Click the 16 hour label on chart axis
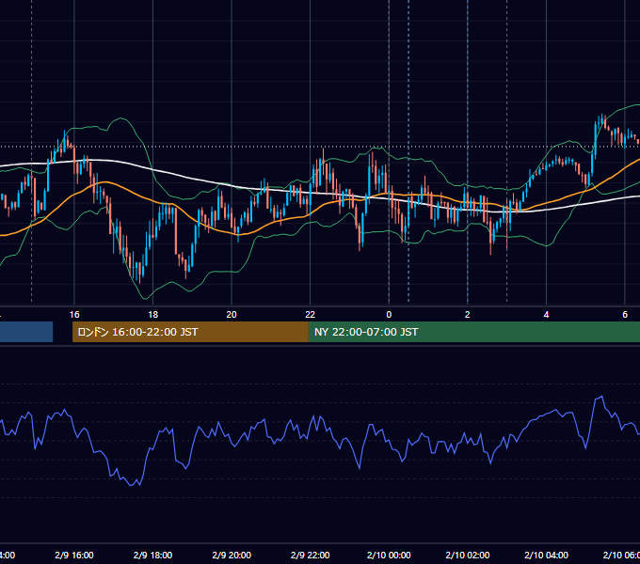Image resolution: width=640 pixels, height=564 pixels. 74,315
